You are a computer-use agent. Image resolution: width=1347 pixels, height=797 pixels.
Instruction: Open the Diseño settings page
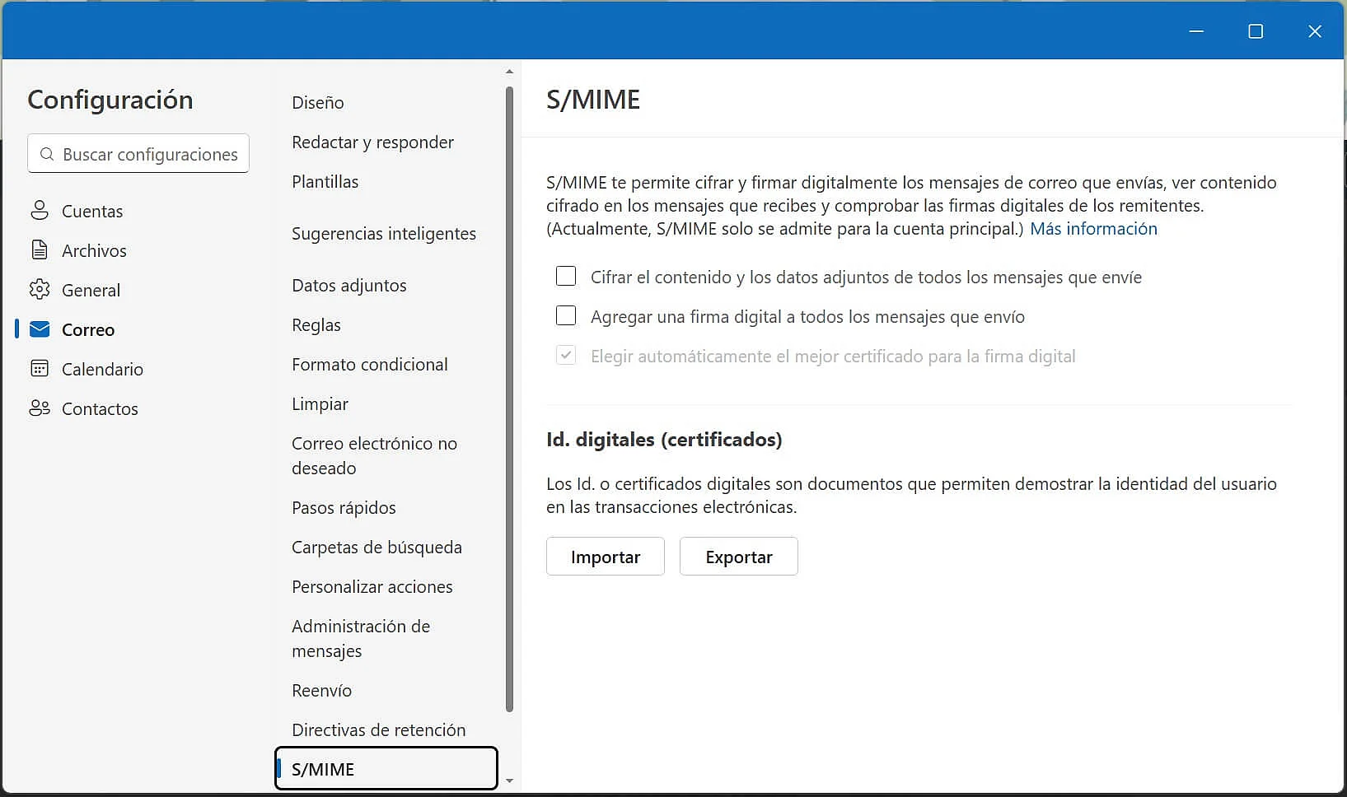click(318, 103)
